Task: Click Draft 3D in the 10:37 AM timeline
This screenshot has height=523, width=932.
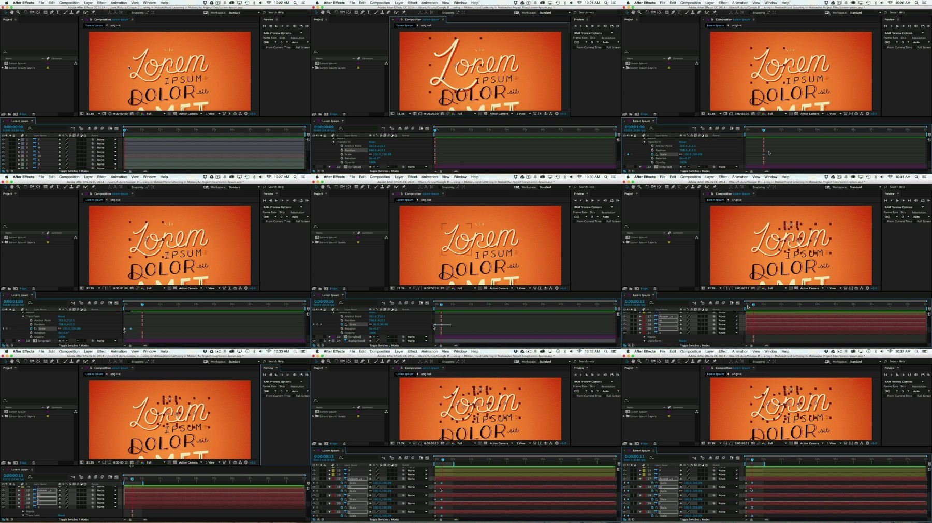Action: click(x=703, y=458)
